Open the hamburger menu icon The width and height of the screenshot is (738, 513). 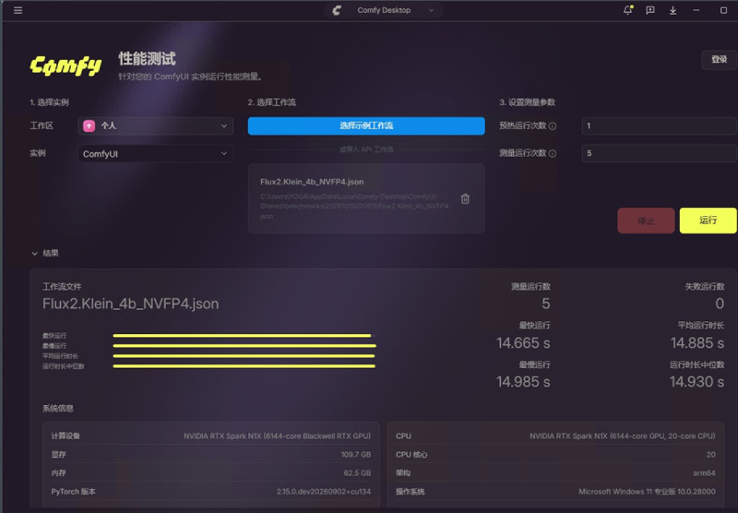pyautogui.click(x=18, y=10)
